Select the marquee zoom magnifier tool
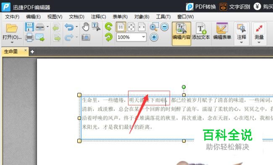The image size is (273, 165). click(154, 27)
